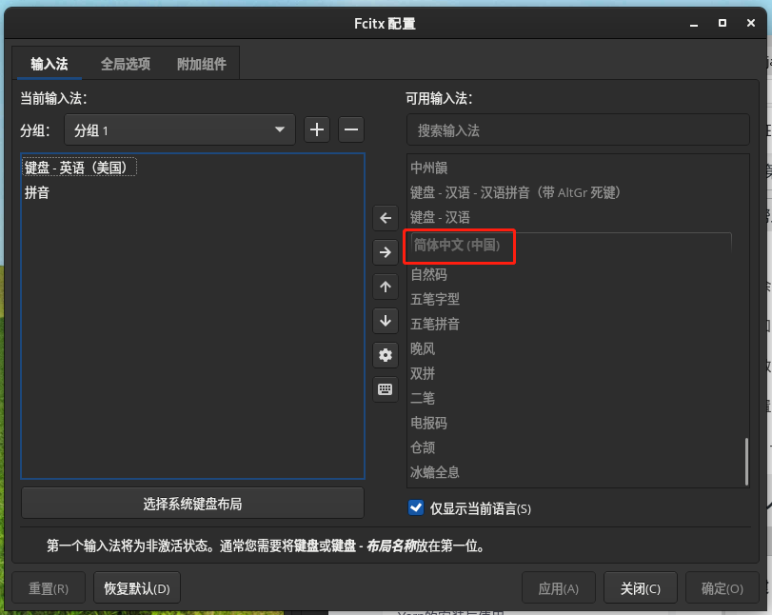Switch to 全局选项 tab
The width and height of the screenshot is (772, 615).
[x=126, y=64]
